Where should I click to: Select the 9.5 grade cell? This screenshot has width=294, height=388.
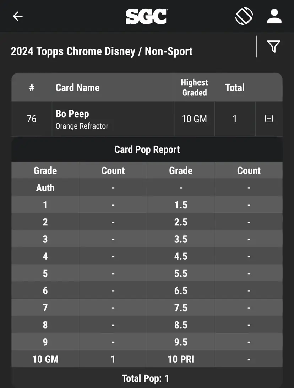[x=181, y=342]
